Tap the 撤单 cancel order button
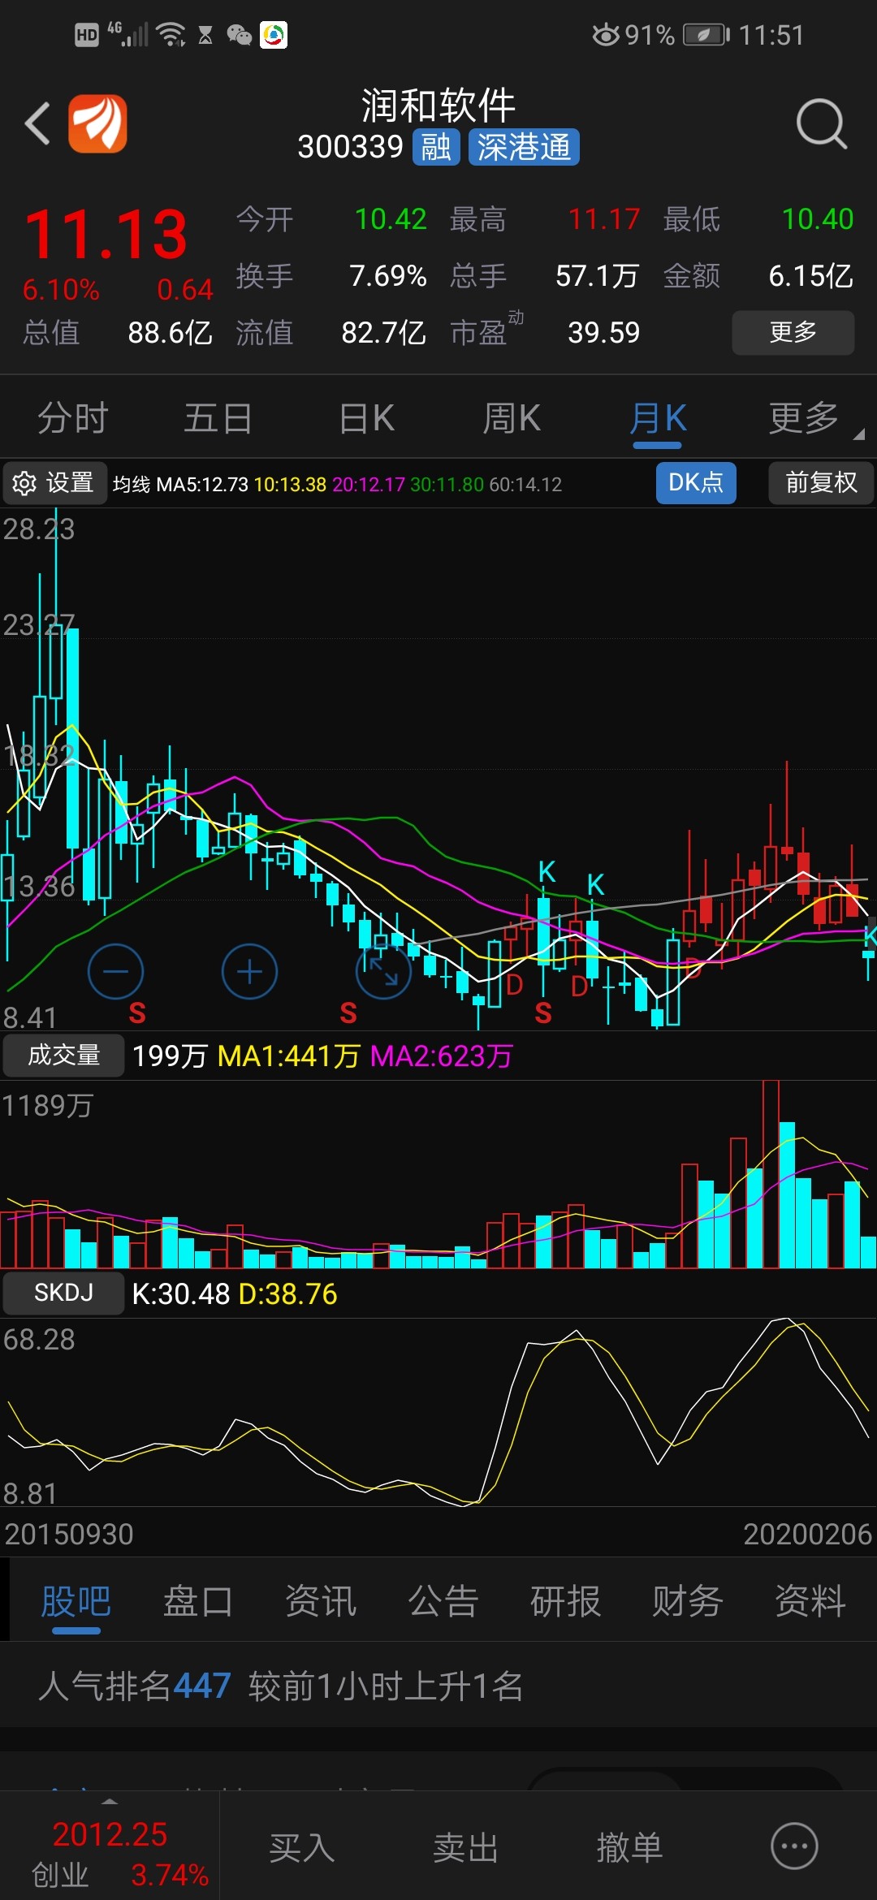Image resolution: width=877 pixels, height=1900 pixels. pos(629,1847)
